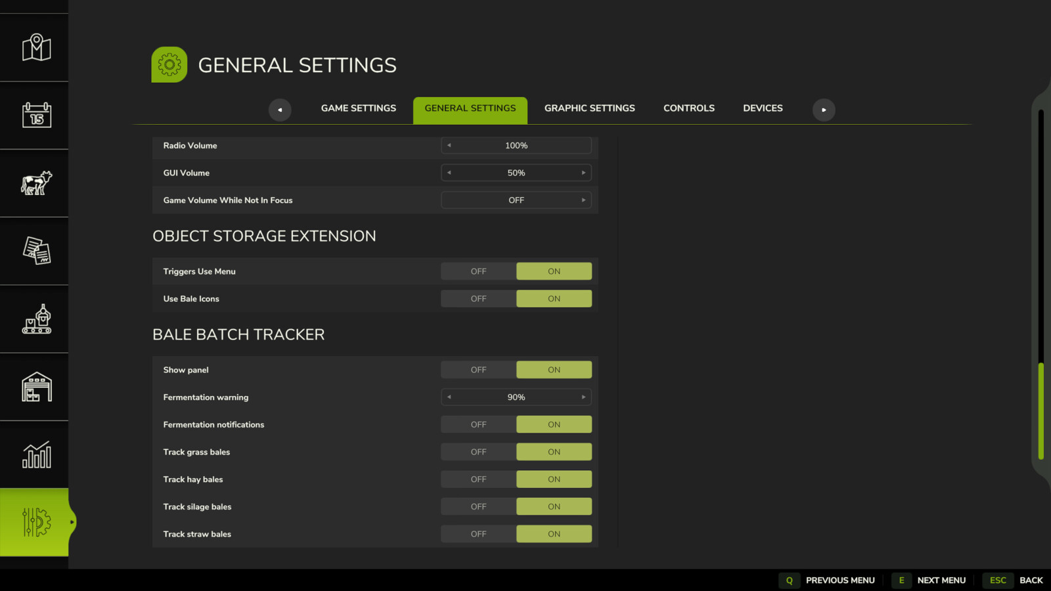Open the Devices tab
1051x591 pixels.
pos(763,108)
